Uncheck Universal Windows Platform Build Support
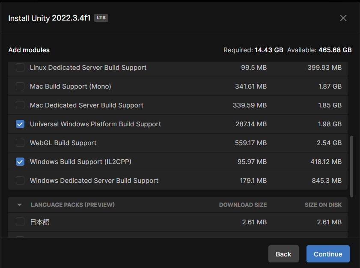Viewport: 360px width, 268px height. tap(20, 124)
